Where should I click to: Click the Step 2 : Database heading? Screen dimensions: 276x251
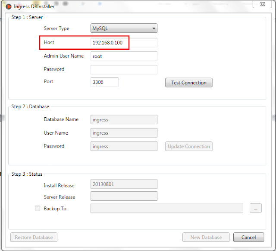tap(30, 106)
